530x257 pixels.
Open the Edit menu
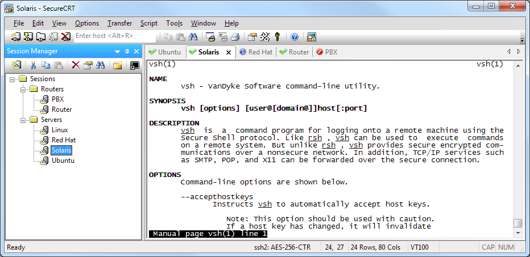[38, 23]
